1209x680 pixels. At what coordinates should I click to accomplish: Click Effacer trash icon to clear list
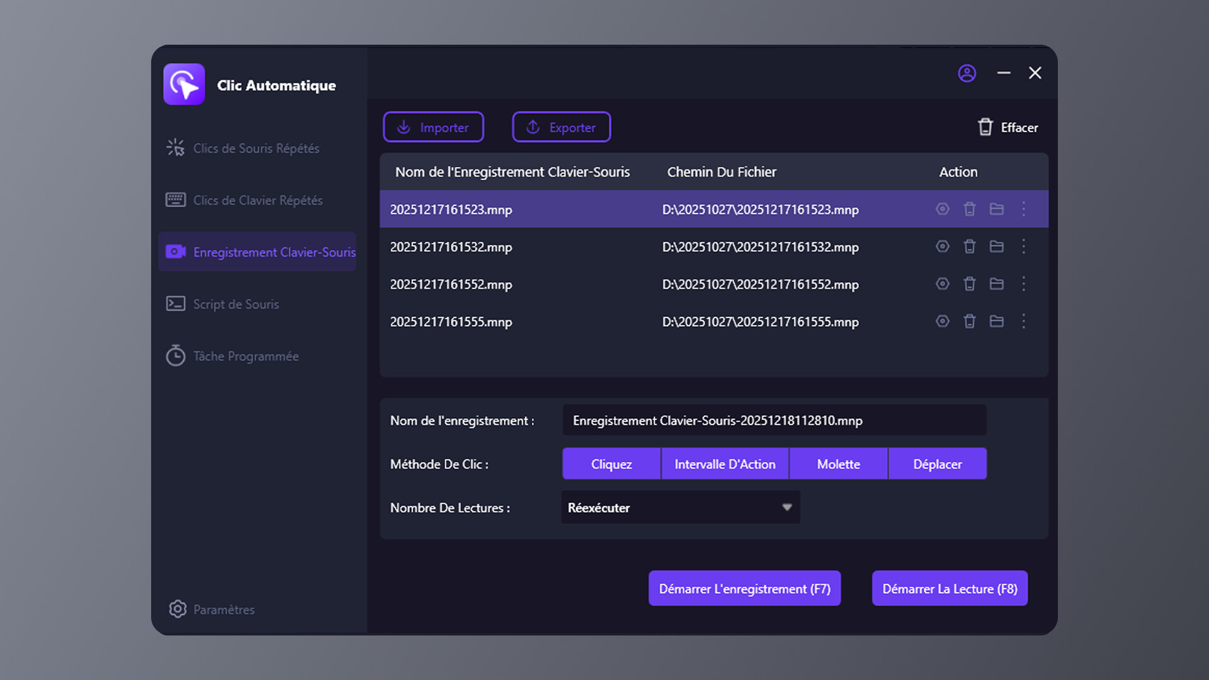tap(985, 127)
